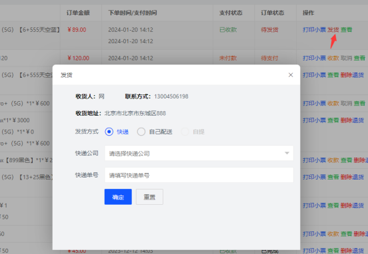
Task: Click the 发货 dialog title text
Action: tap(67, 75)
